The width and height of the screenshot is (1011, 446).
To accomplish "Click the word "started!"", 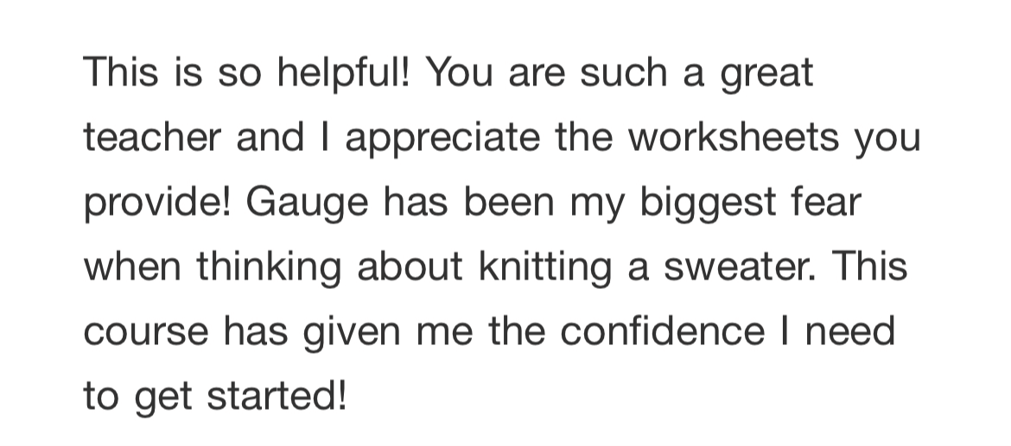I will (277, 396).
